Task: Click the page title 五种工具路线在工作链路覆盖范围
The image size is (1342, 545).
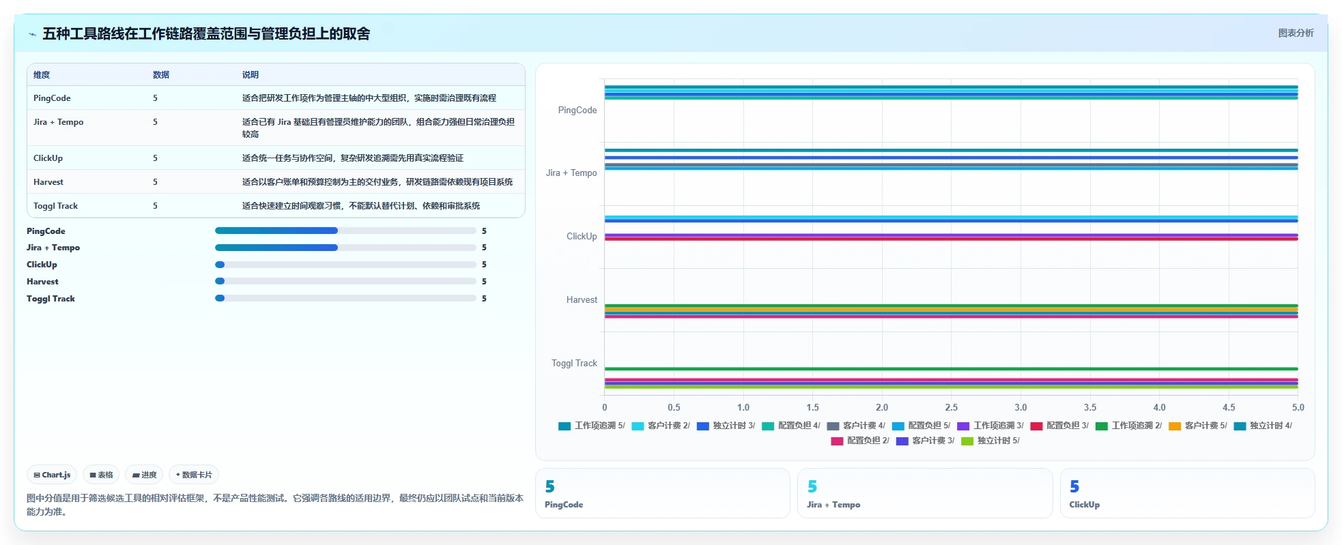Action: pyautogui.click(x=206, y=33)
